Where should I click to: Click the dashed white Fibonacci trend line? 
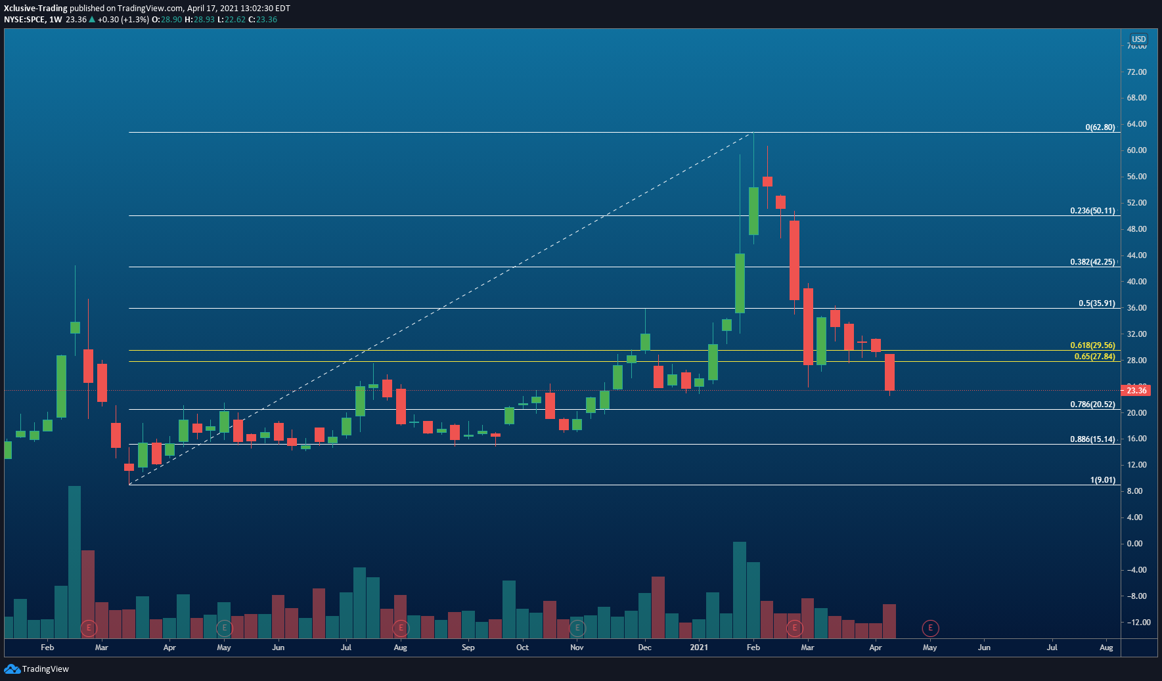[x=441, y=309]
